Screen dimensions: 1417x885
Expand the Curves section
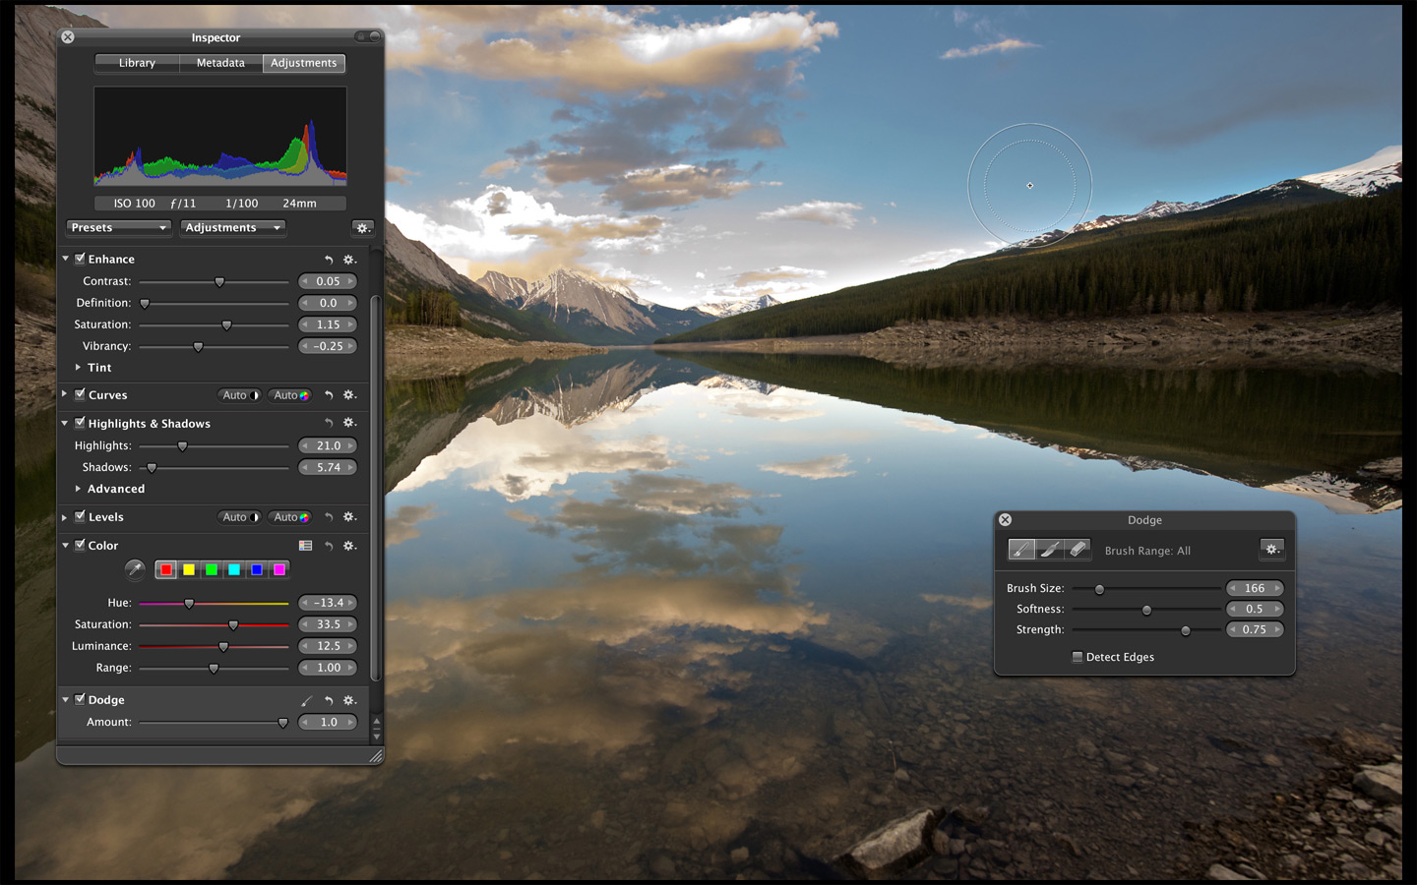(65, 394)
